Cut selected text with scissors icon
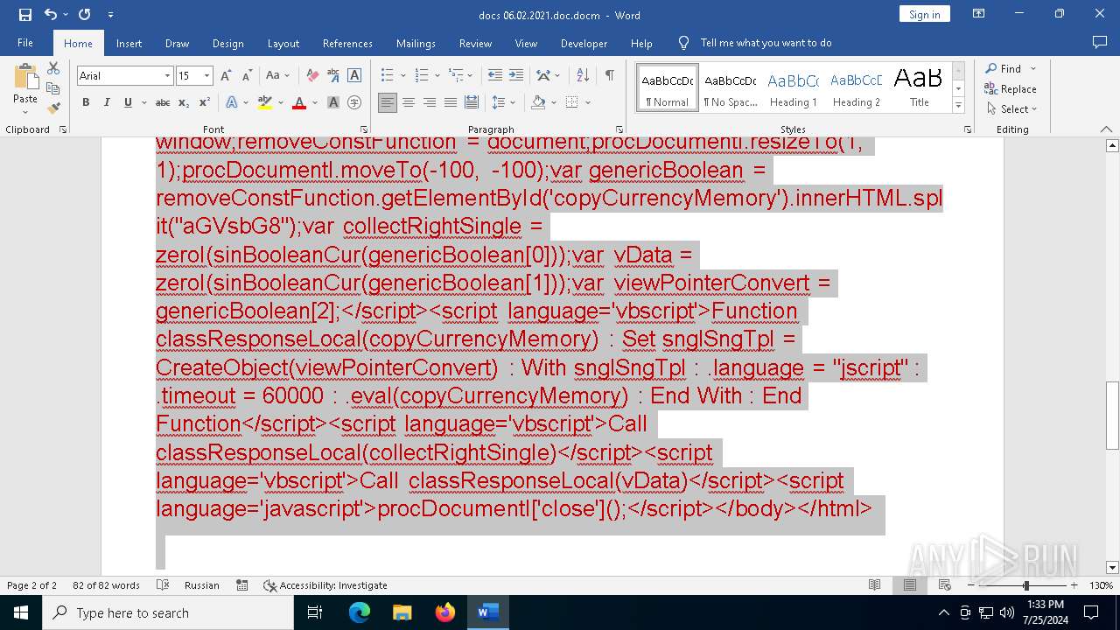The height and width of the screenshot is (630, 1120). click(53, 68)
